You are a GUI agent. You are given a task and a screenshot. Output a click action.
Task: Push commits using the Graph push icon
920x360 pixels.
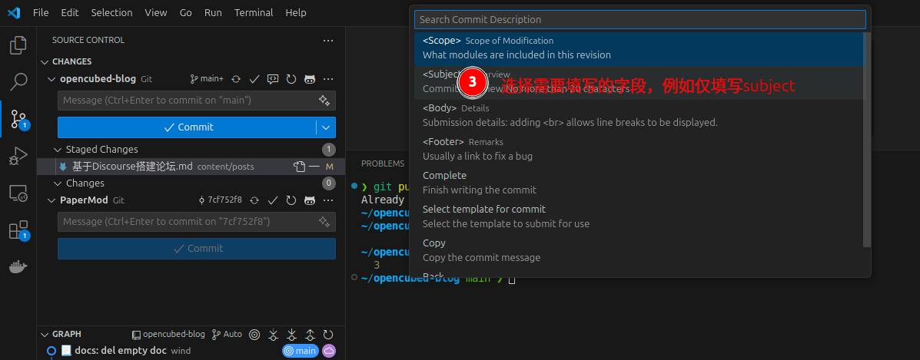click(310, 335)
